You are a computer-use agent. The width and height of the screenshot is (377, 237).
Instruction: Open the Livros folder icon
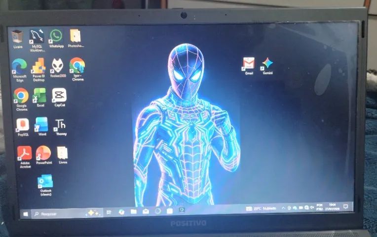pyautogui.click(x=63, y=155)
